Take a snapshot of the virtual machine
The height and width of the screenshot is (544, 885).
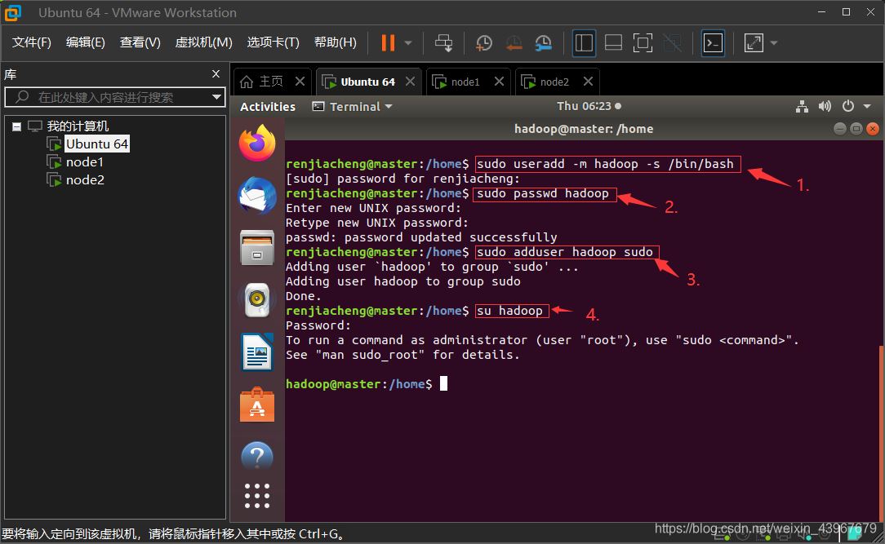pyautogui.click(x=484, y=42)
